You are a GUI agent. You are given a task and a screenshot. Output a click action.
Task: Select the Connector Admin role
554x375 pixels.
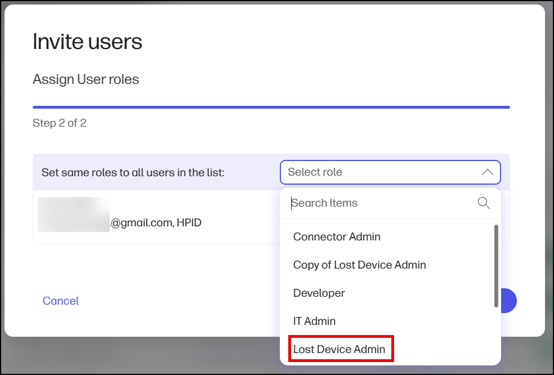click(x=337, y=236)
